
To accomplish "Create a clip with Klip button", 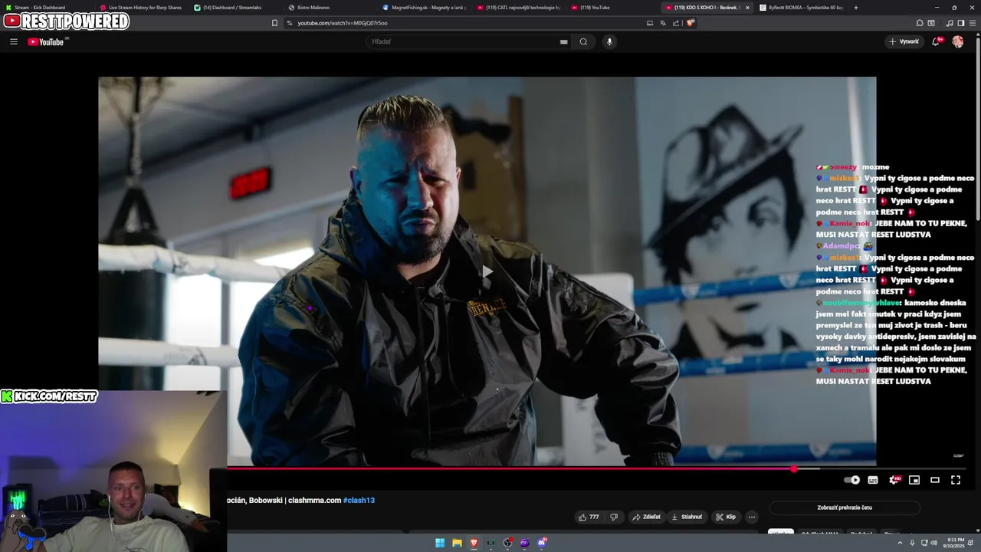I will 725,517.
